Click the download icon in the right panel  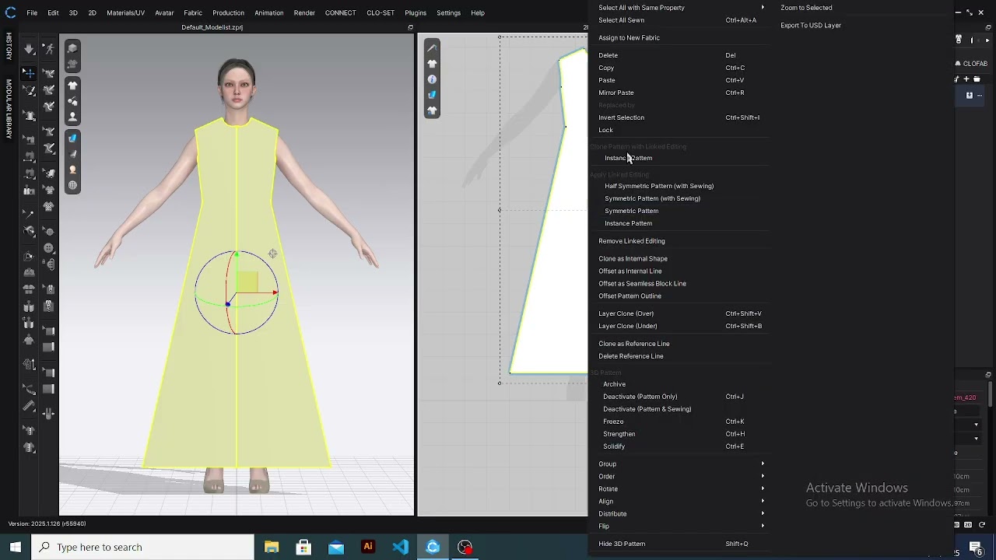click(970, 96)
